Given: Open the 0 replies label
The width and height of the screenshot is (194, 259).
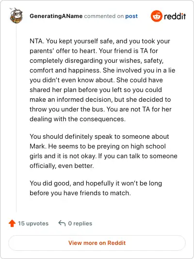Looking at the screenshot, I should (x=80, y=223).
